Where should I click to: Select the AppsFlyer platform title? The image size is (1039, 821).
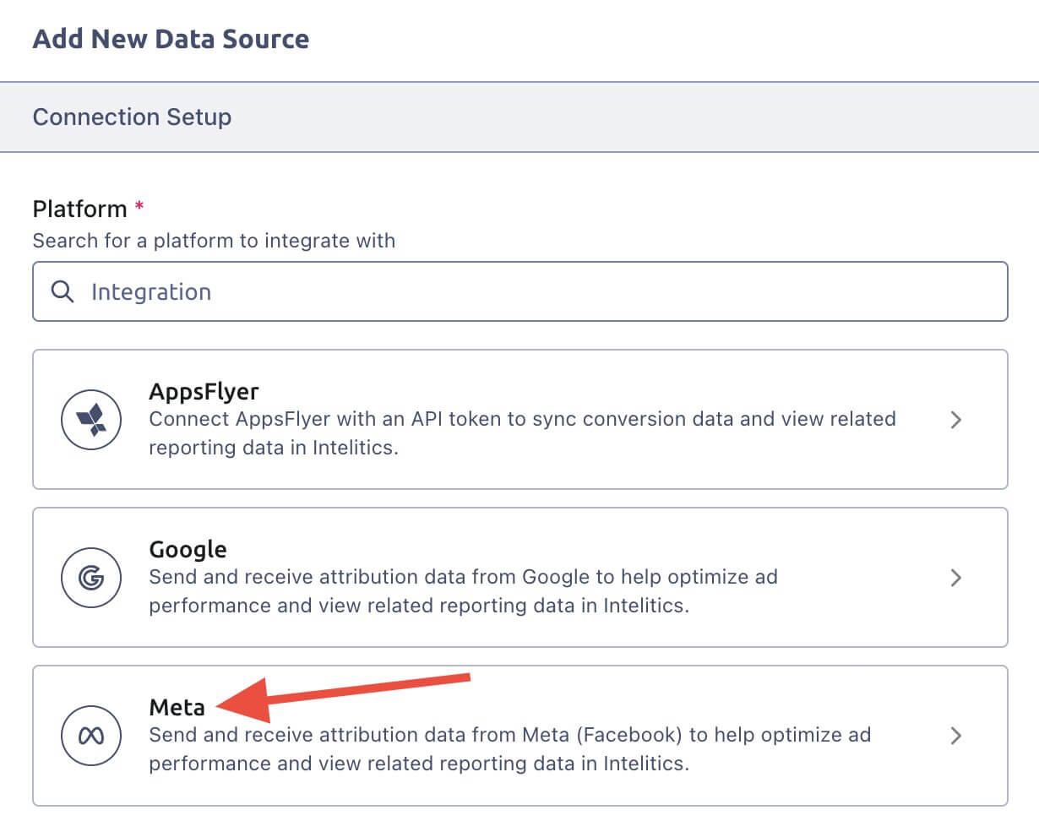204,392
